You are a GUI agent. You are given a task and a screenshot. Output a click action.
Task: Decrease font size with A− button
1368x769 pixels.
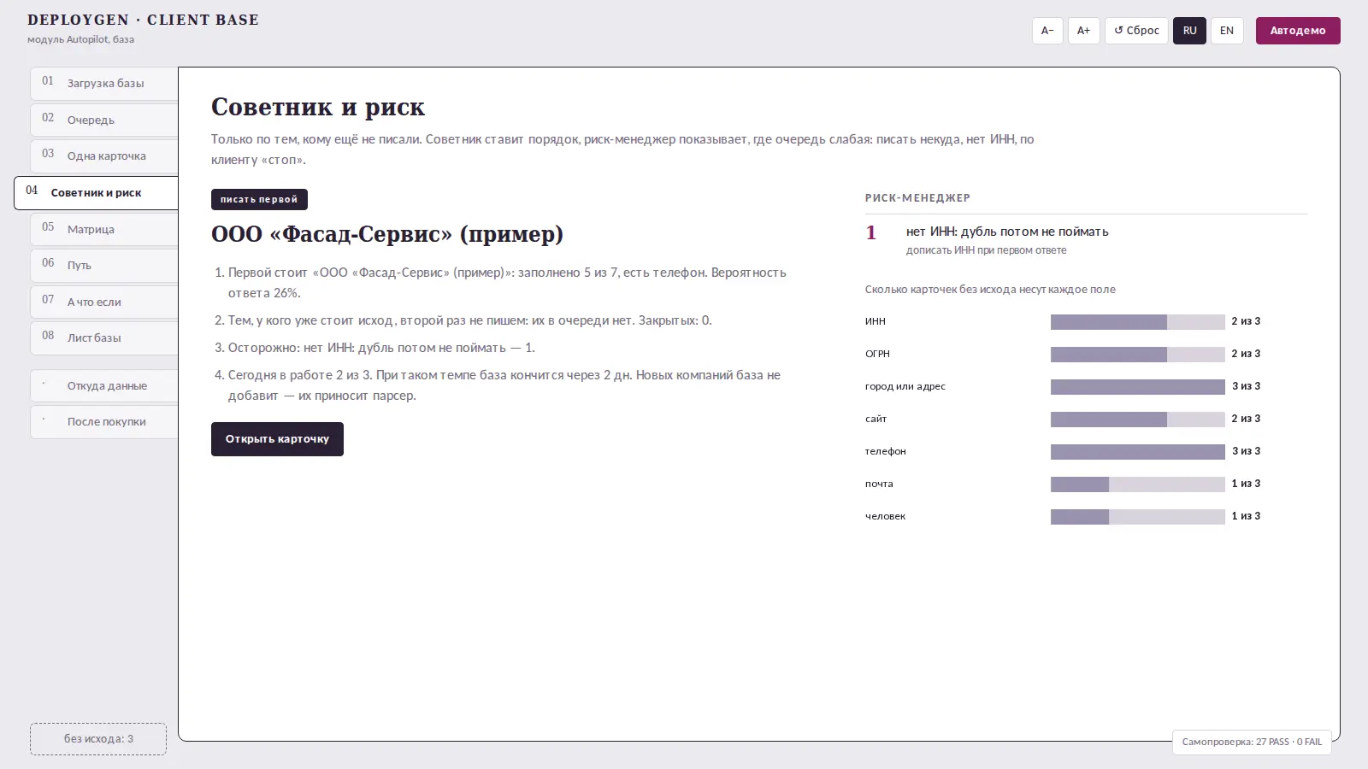(x=1047, y=31)
